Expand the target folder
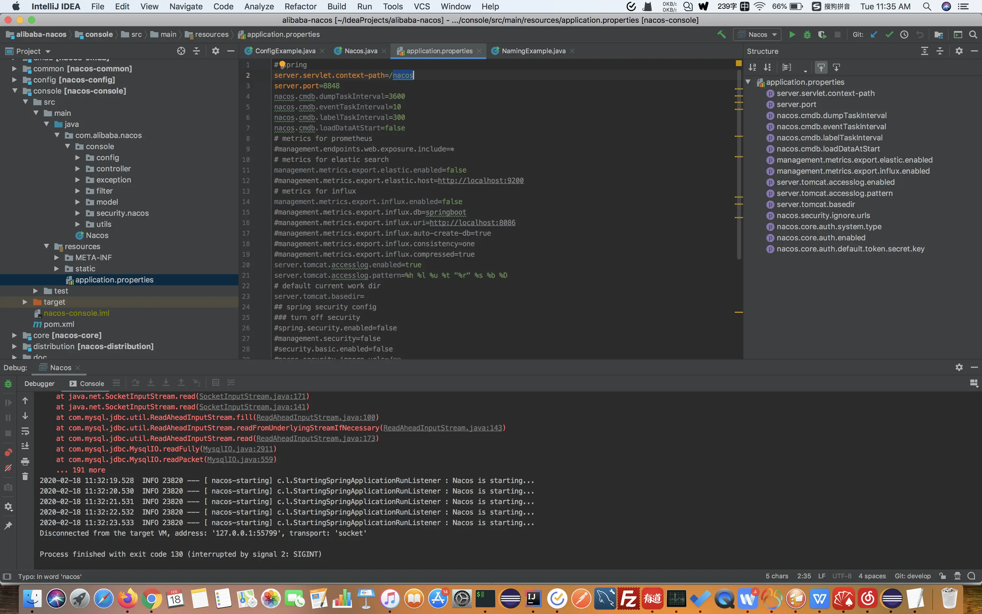 coord(25,302)
